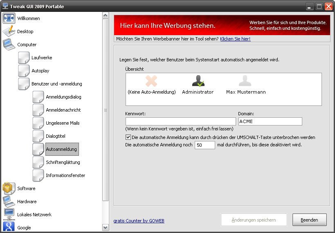This screenshot has height=233, width=335.
Task: Click the Schriftenglättung page icon
Action: coord(38,162)
